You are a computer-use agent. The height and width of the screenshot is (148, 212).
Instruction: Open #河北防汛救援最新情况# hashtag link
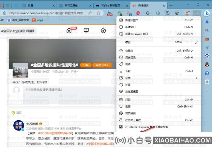coord(55,133)
